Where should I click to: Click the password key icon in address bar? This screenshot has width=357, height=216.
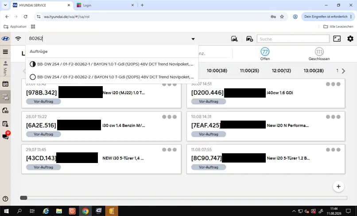point(273,17)
